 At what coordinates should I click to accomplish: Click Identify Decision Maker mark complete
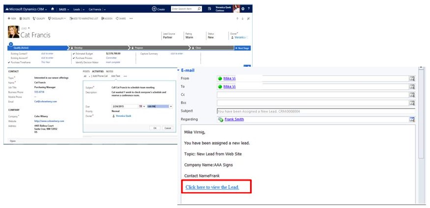click(x=113, y=62)
